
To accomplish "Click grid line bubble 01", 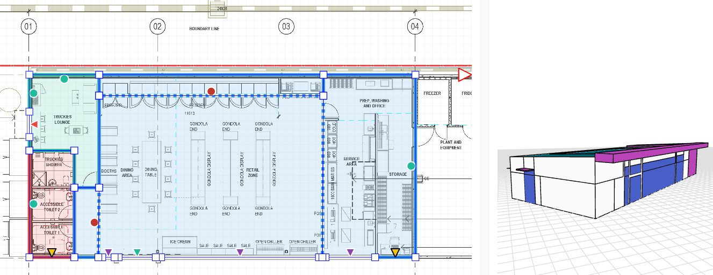I will point(28,26).
